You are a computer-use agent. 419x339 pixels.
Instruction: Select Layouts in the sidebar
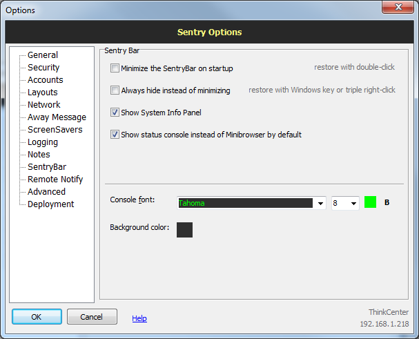coord(43,93)
